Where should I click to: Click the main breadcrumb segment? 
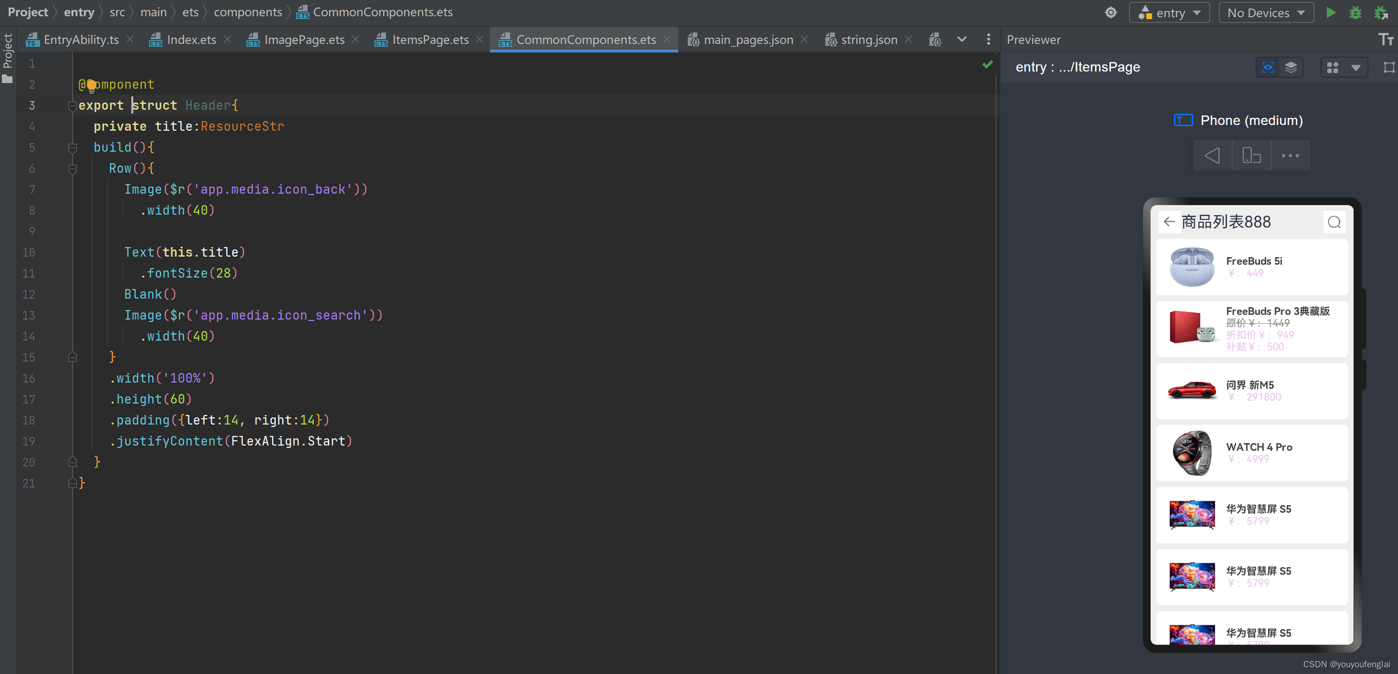point(154,12)
